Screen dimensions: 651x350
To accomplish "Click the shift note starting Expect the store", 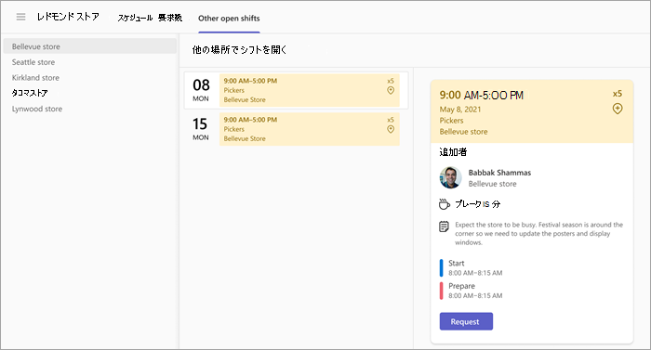I will [x=538, y=233].
